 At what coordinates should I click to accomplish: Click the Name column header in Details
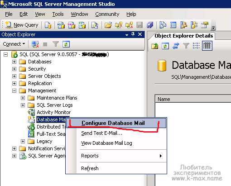[193, 99]
